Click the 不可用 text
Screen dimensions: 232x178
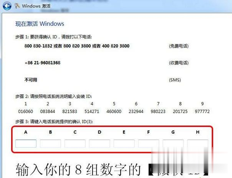pos(31,80)
